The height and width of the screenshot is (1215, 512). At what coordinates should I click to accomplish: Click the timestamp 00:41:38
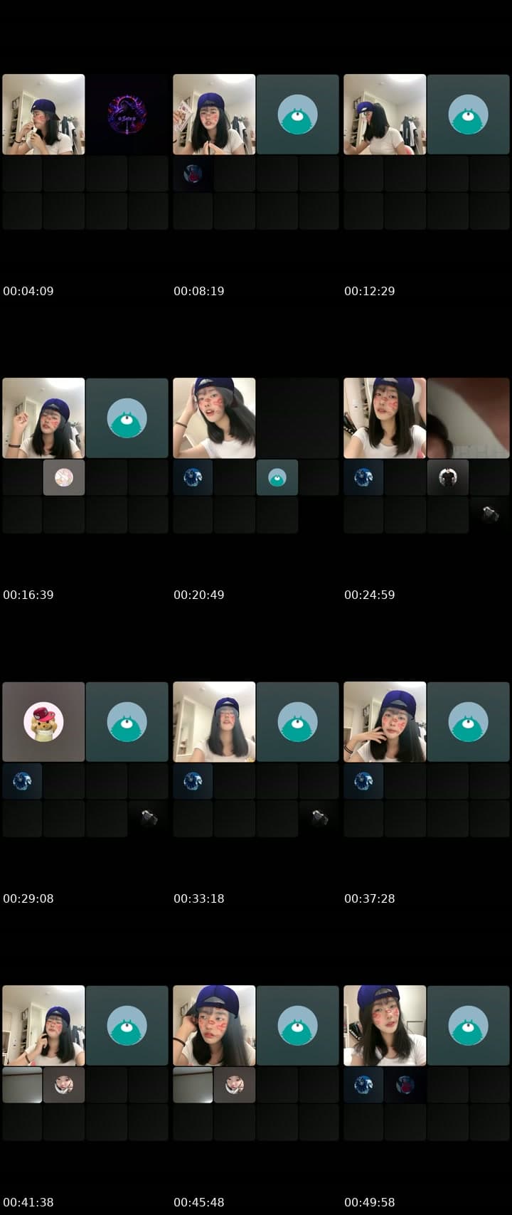tap(28, 1202)
